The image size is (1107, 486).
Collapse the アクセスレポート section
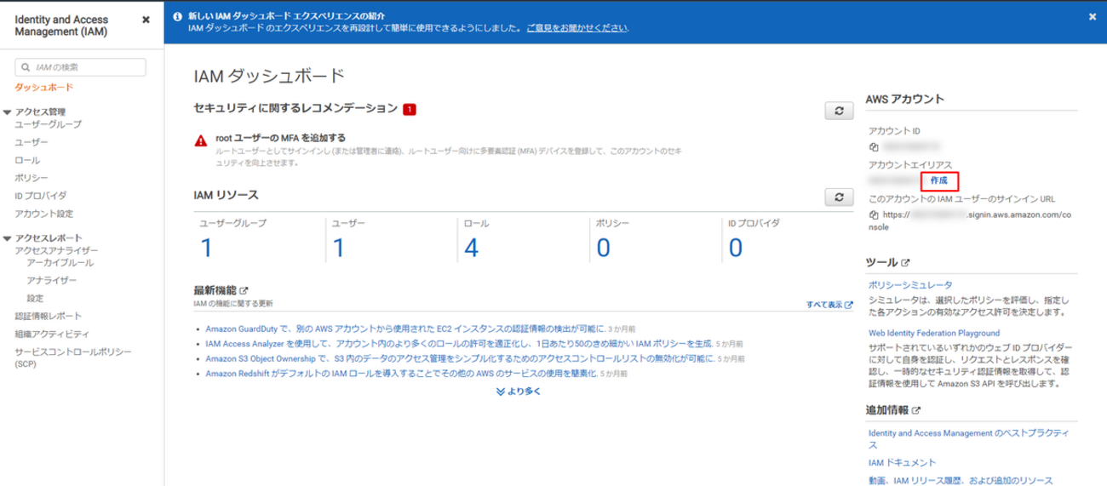pyautogui.click(x=8, y=238)
